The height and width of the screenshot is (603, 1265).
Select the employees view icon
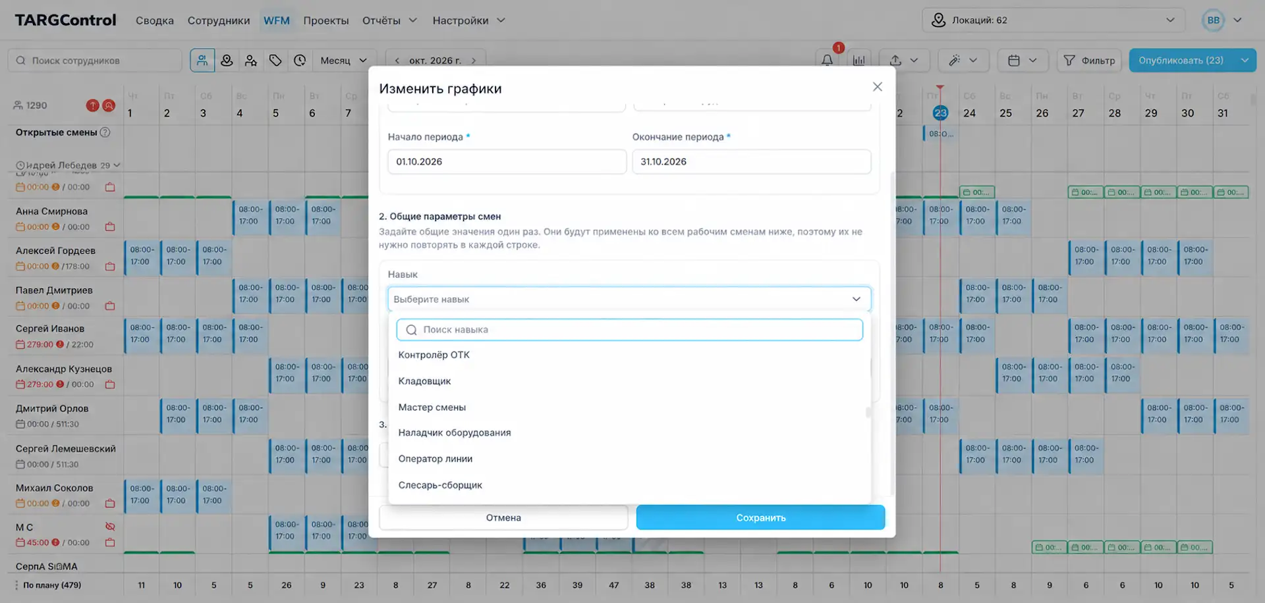pyautogui.click(x=202, y=61)
